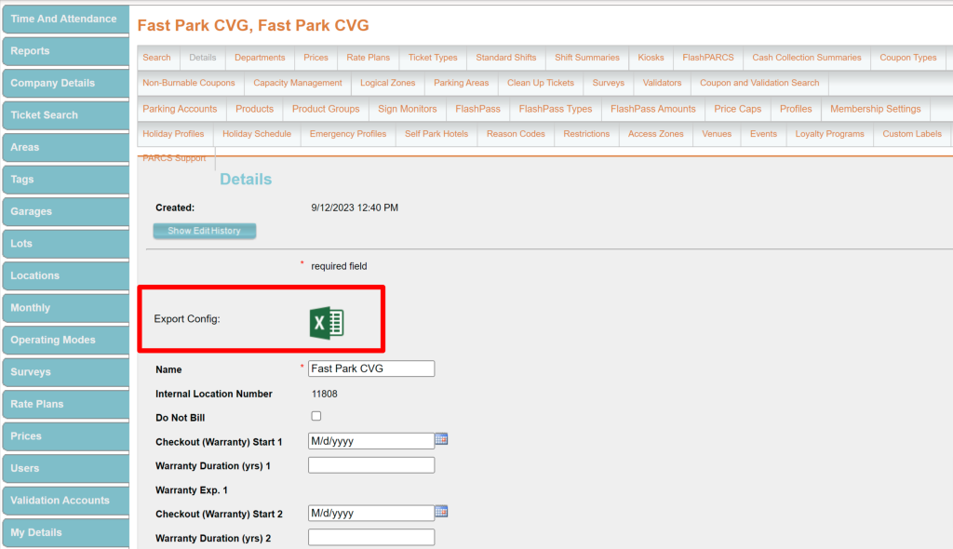The width and height of the screenshot is (953, 549).
Task: Open the top-row Rate Plans tab
Action: [369, 58]
